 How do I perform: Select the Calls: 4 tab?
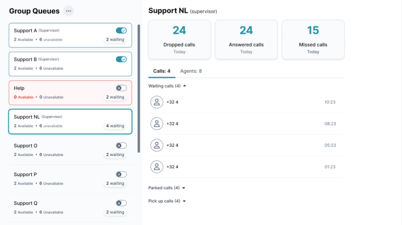(162, 71)
